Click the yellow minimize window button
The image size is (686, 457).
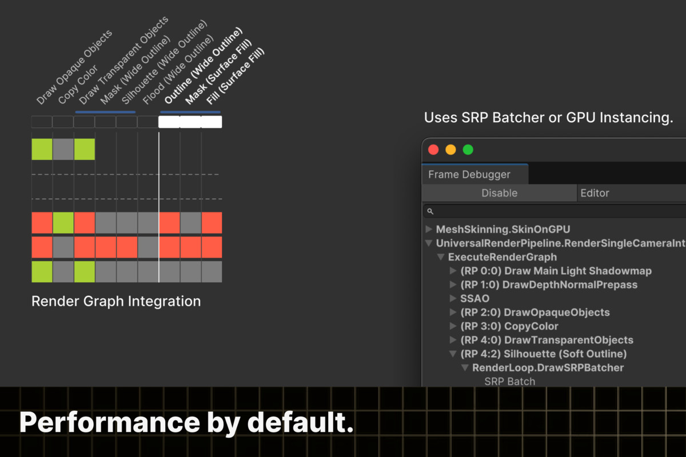click(450, 150)
